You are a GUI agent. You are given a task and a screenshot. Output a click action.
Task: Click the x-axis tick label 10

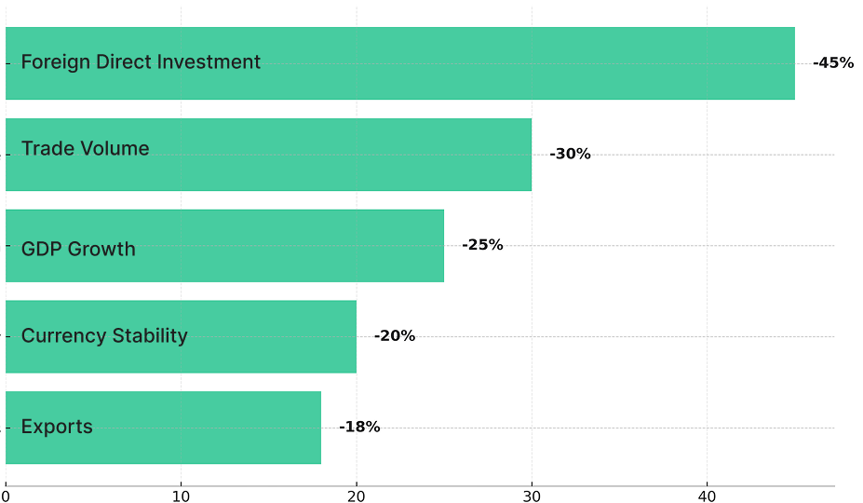181,496
